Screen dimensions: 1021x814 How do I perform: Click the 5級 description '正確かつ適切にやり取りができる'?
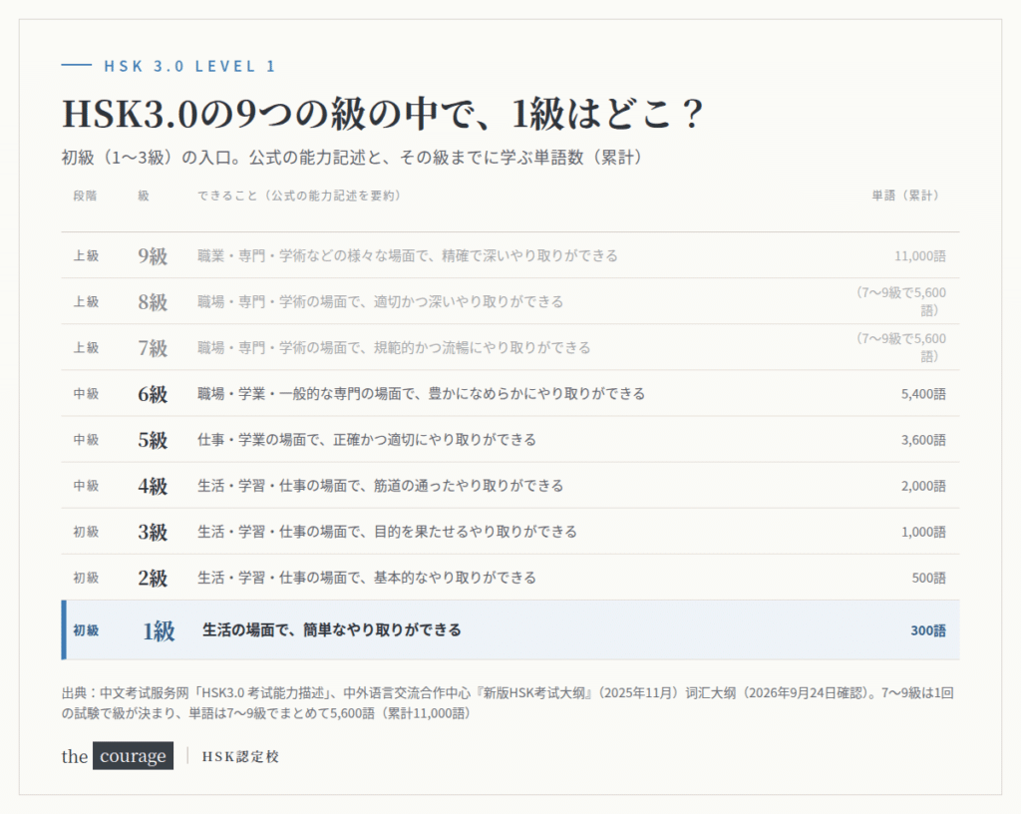pyautogui.click(x=435, y=440)
